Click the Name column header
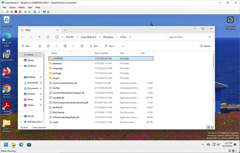This screenshot has height=153, width=240. pos(71,53)
